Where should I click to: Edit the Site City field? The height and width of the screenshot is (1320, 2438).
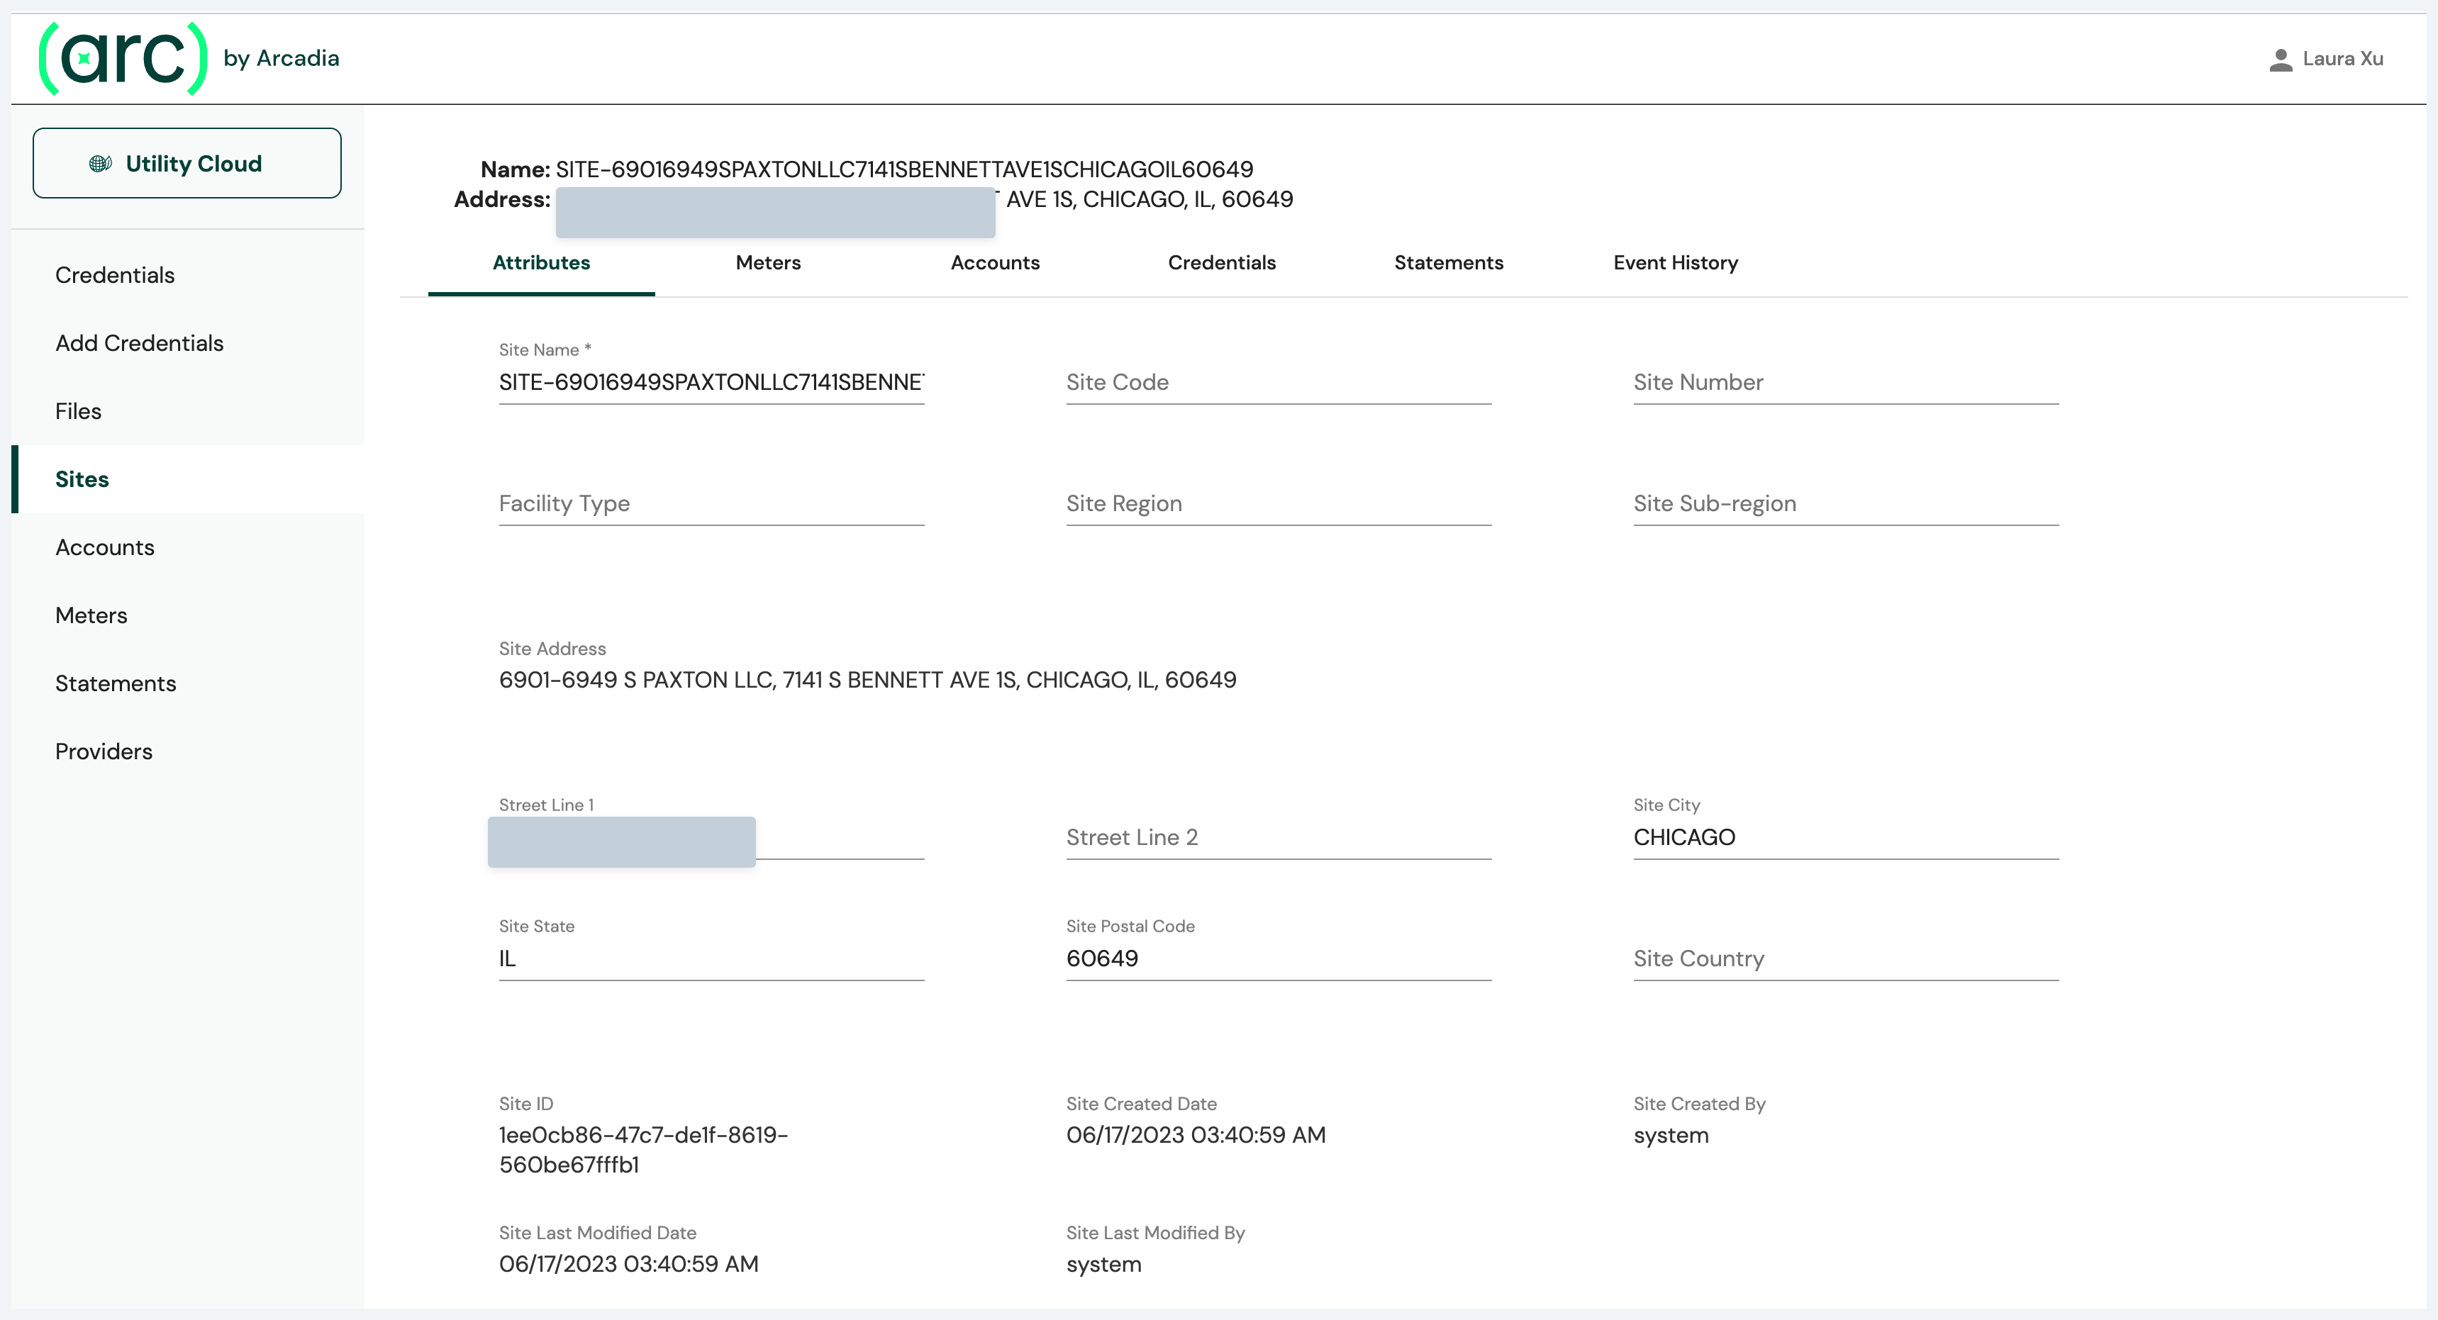tap(1844, 837)
